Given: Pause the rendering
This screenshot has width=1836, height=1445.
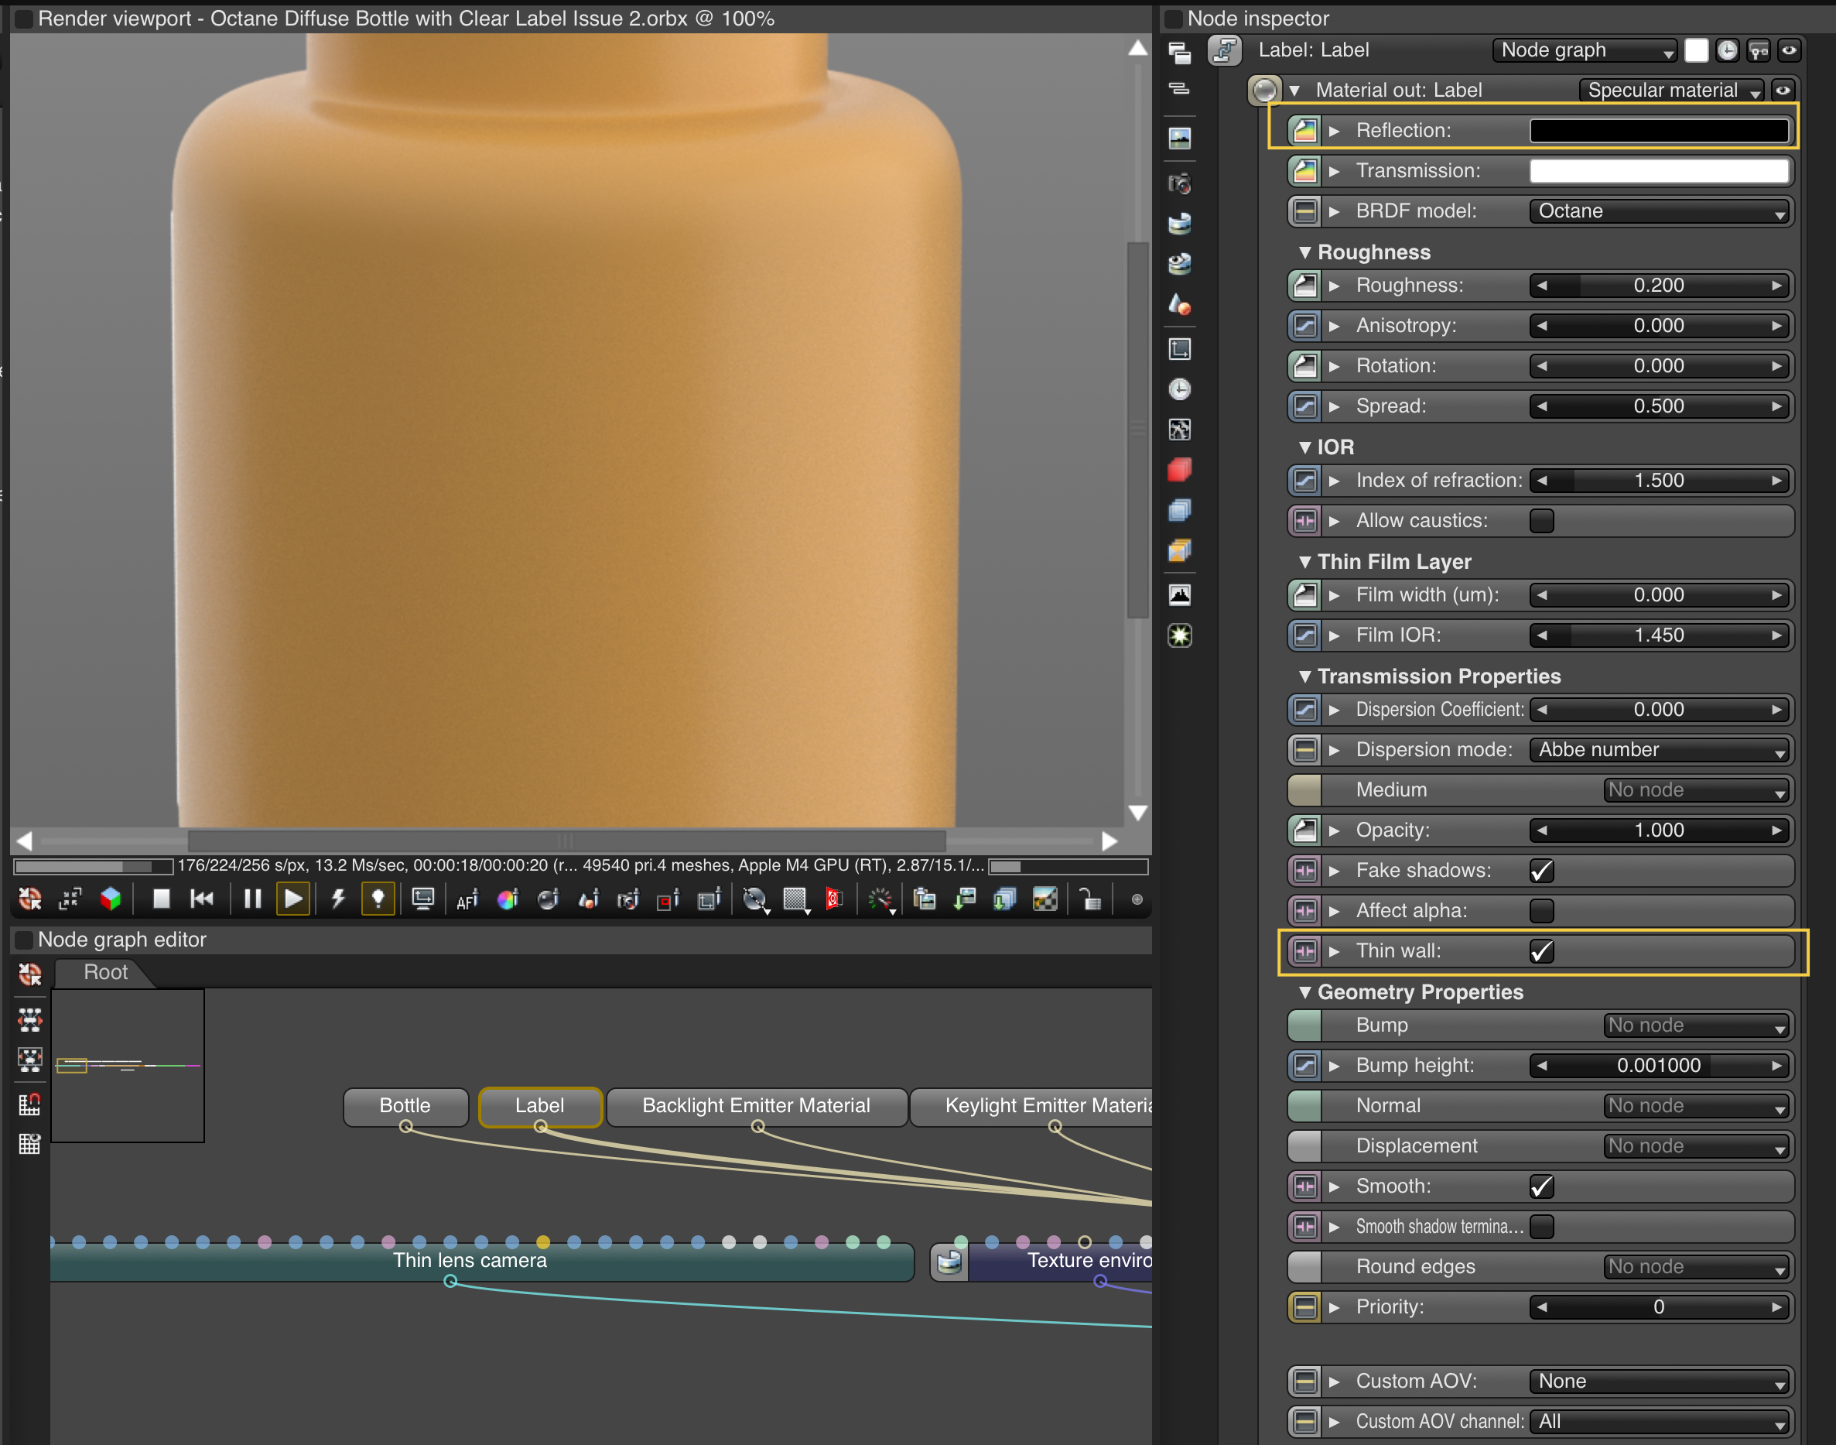Looking at the screenshot, I should click(252, 899).
